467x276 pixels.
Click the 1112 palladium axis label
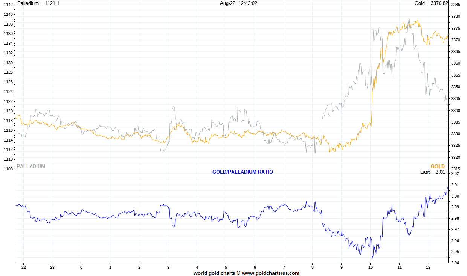[8, 149]
